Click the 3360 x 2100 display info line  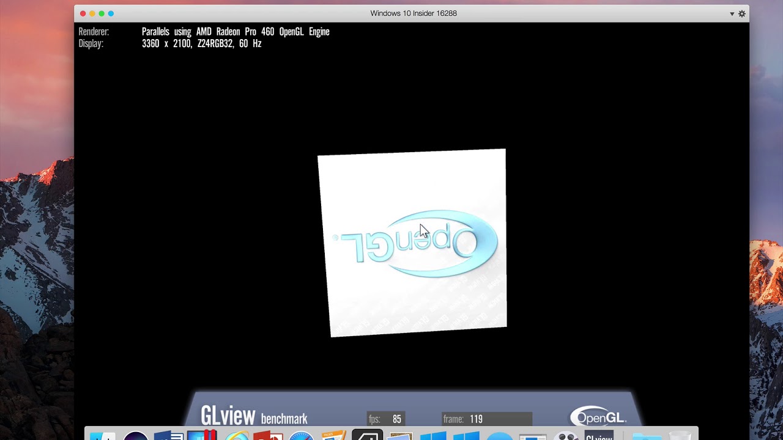click(202, 44)
